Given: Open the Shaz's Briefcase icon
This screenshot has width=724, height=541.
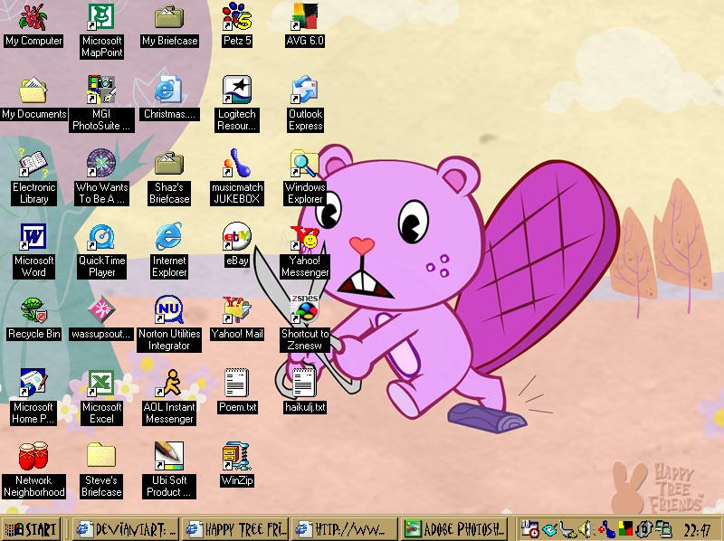Looking at the screenshot, I should [169, 163].
